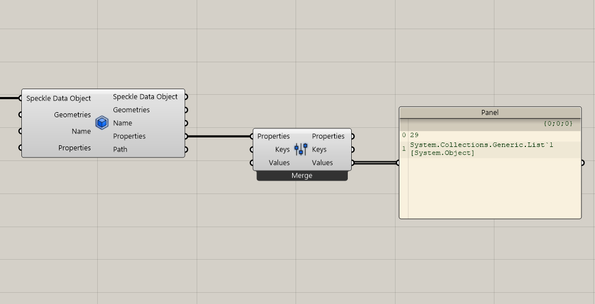Click the blue sliders icon on Merge component
The height and width of the screenshot is (304, 595).
click(x=301, y=149)
